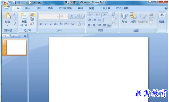Reset the slide with the Reset icon
169x102 pixels.
32,19
